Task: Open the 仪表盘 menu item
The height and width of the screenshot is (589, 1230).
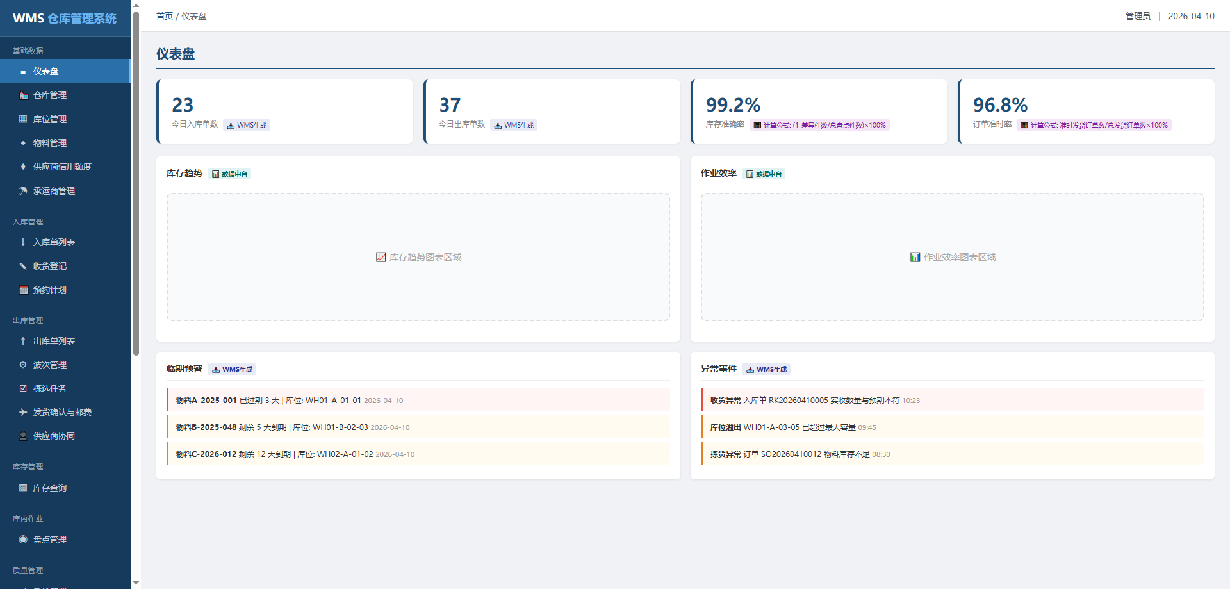Action: 46,71
